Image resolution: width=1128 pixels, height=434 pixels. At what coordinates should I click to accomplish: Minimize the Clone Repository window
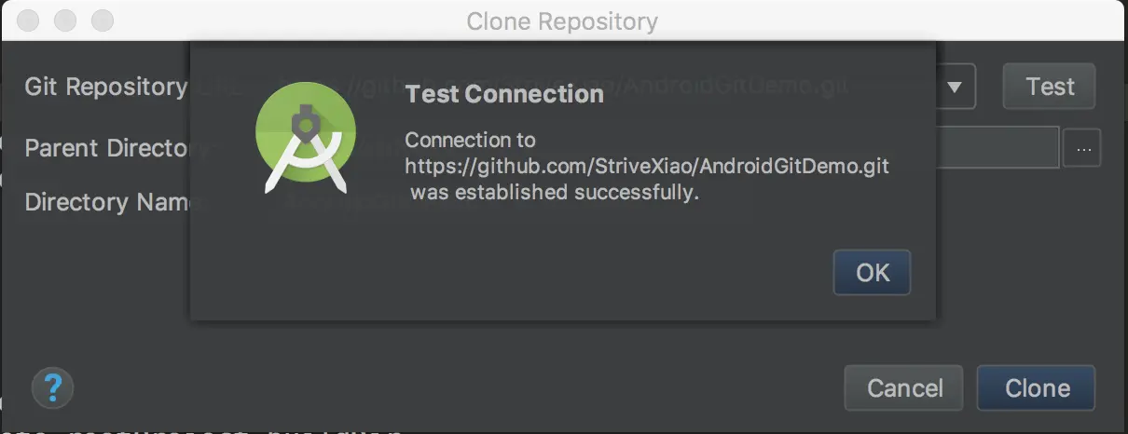pyautogui.click(x=65, y=20)
